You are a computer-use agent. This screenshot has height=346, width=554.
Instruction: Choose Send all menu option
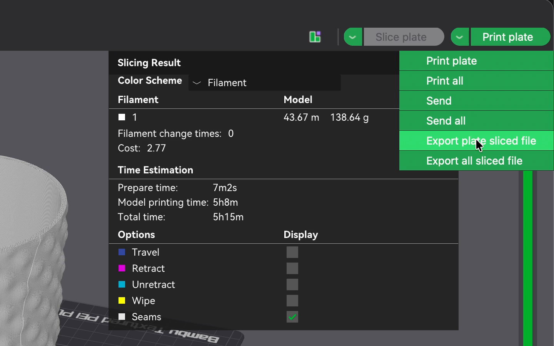476,121
